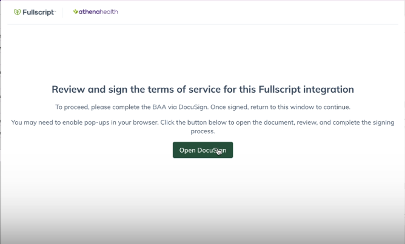Viewport: 405px width, 244px height.
Task: Click the divider between the two logos
Action: 62,12
